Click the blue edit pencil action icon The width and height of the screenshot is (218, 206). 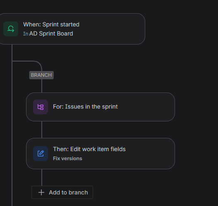41,154
